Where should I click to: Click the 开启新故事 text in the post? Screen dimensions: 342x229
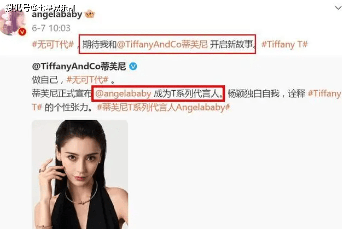231,44
